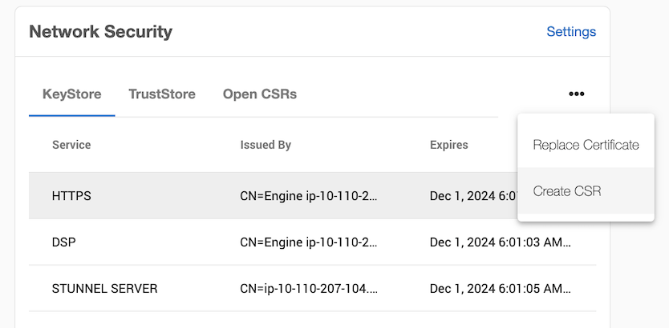This screenshot has width=669, height=328.
Task: Sort by the Service column header
Action: pyautogui.click(x=71, y=145)
